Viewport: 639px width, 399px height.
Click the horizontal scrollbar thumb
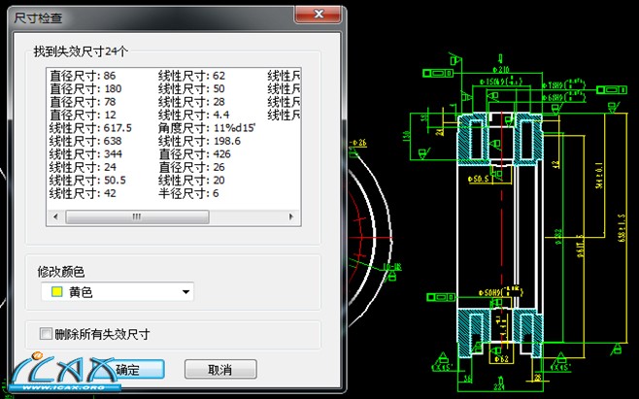[134, 216]
